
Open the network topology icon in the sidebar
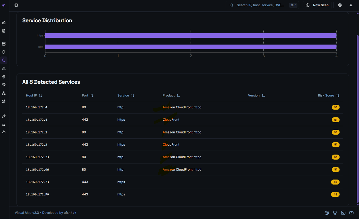coord(4,93)
